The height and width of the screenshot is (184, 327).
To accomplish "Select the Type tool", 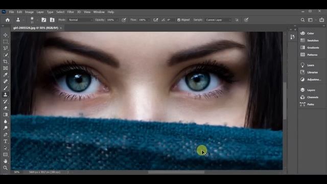I will point(6,142).
